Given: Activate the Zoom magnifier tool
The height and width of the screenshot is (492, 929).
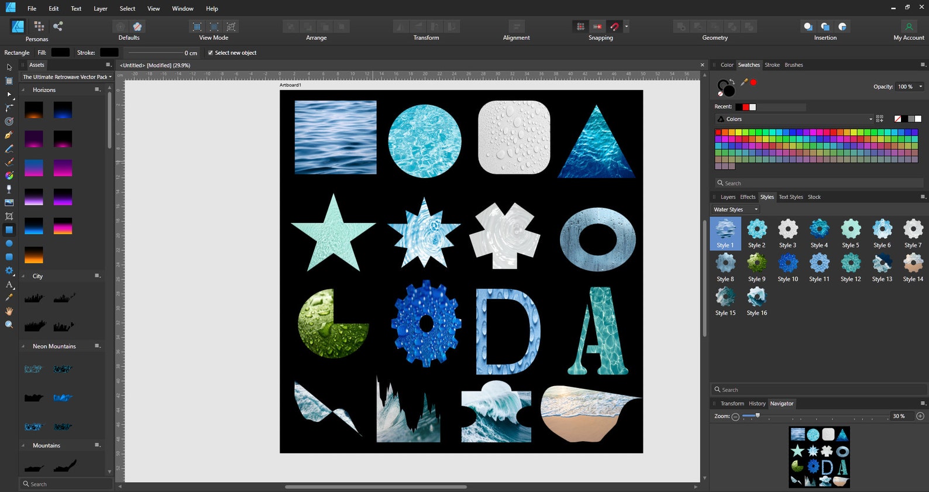Looking at the screenshot, I should (9, 325).
